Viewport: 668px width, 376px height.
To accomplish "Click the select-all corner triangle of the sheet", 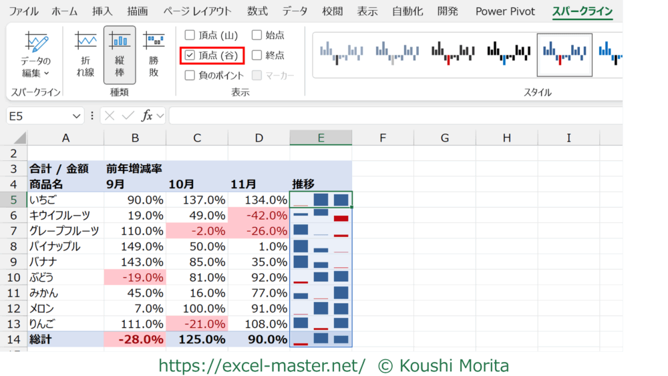I will (x=20, y=138).
